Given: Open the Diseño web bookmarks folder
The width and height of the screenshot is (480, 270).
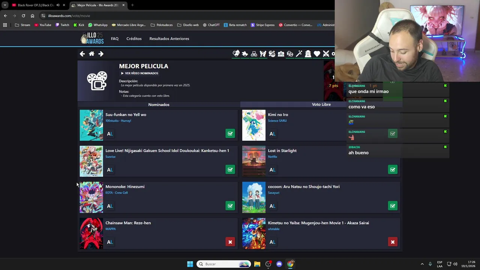Looking at the screenshot, I should [x=188, y=25].
